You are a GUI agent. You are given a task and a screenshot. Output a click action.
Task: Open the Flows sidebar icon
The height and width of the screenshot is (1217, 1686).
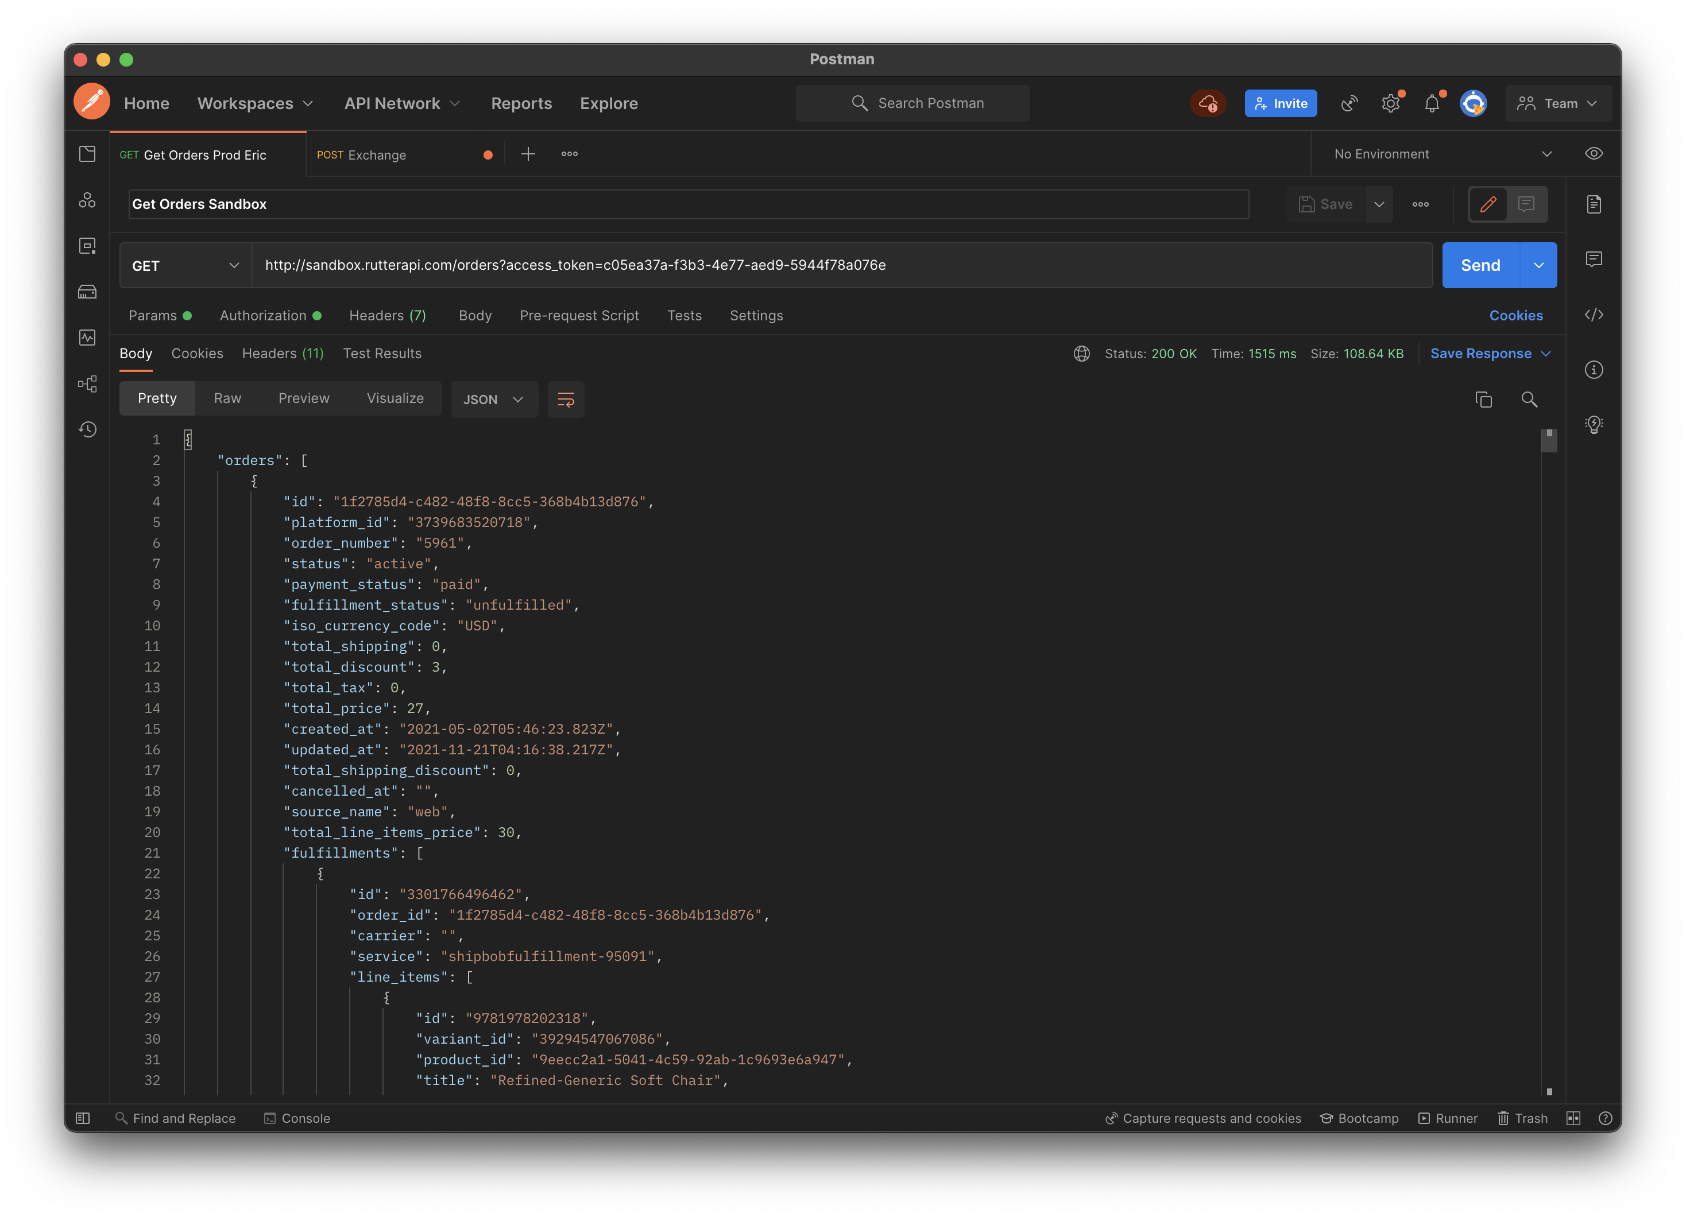coord(88,383)
